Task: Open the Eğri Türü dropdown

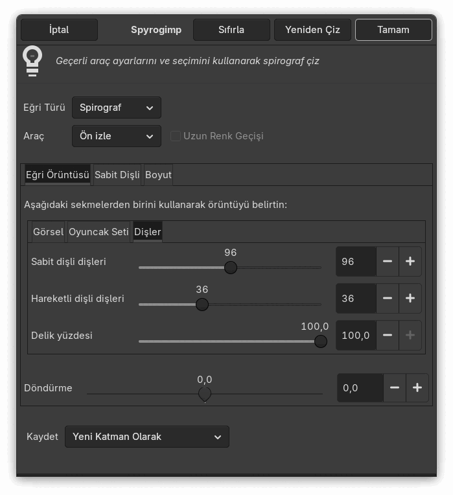Action: pyautogui.click(x=117, y=108)
